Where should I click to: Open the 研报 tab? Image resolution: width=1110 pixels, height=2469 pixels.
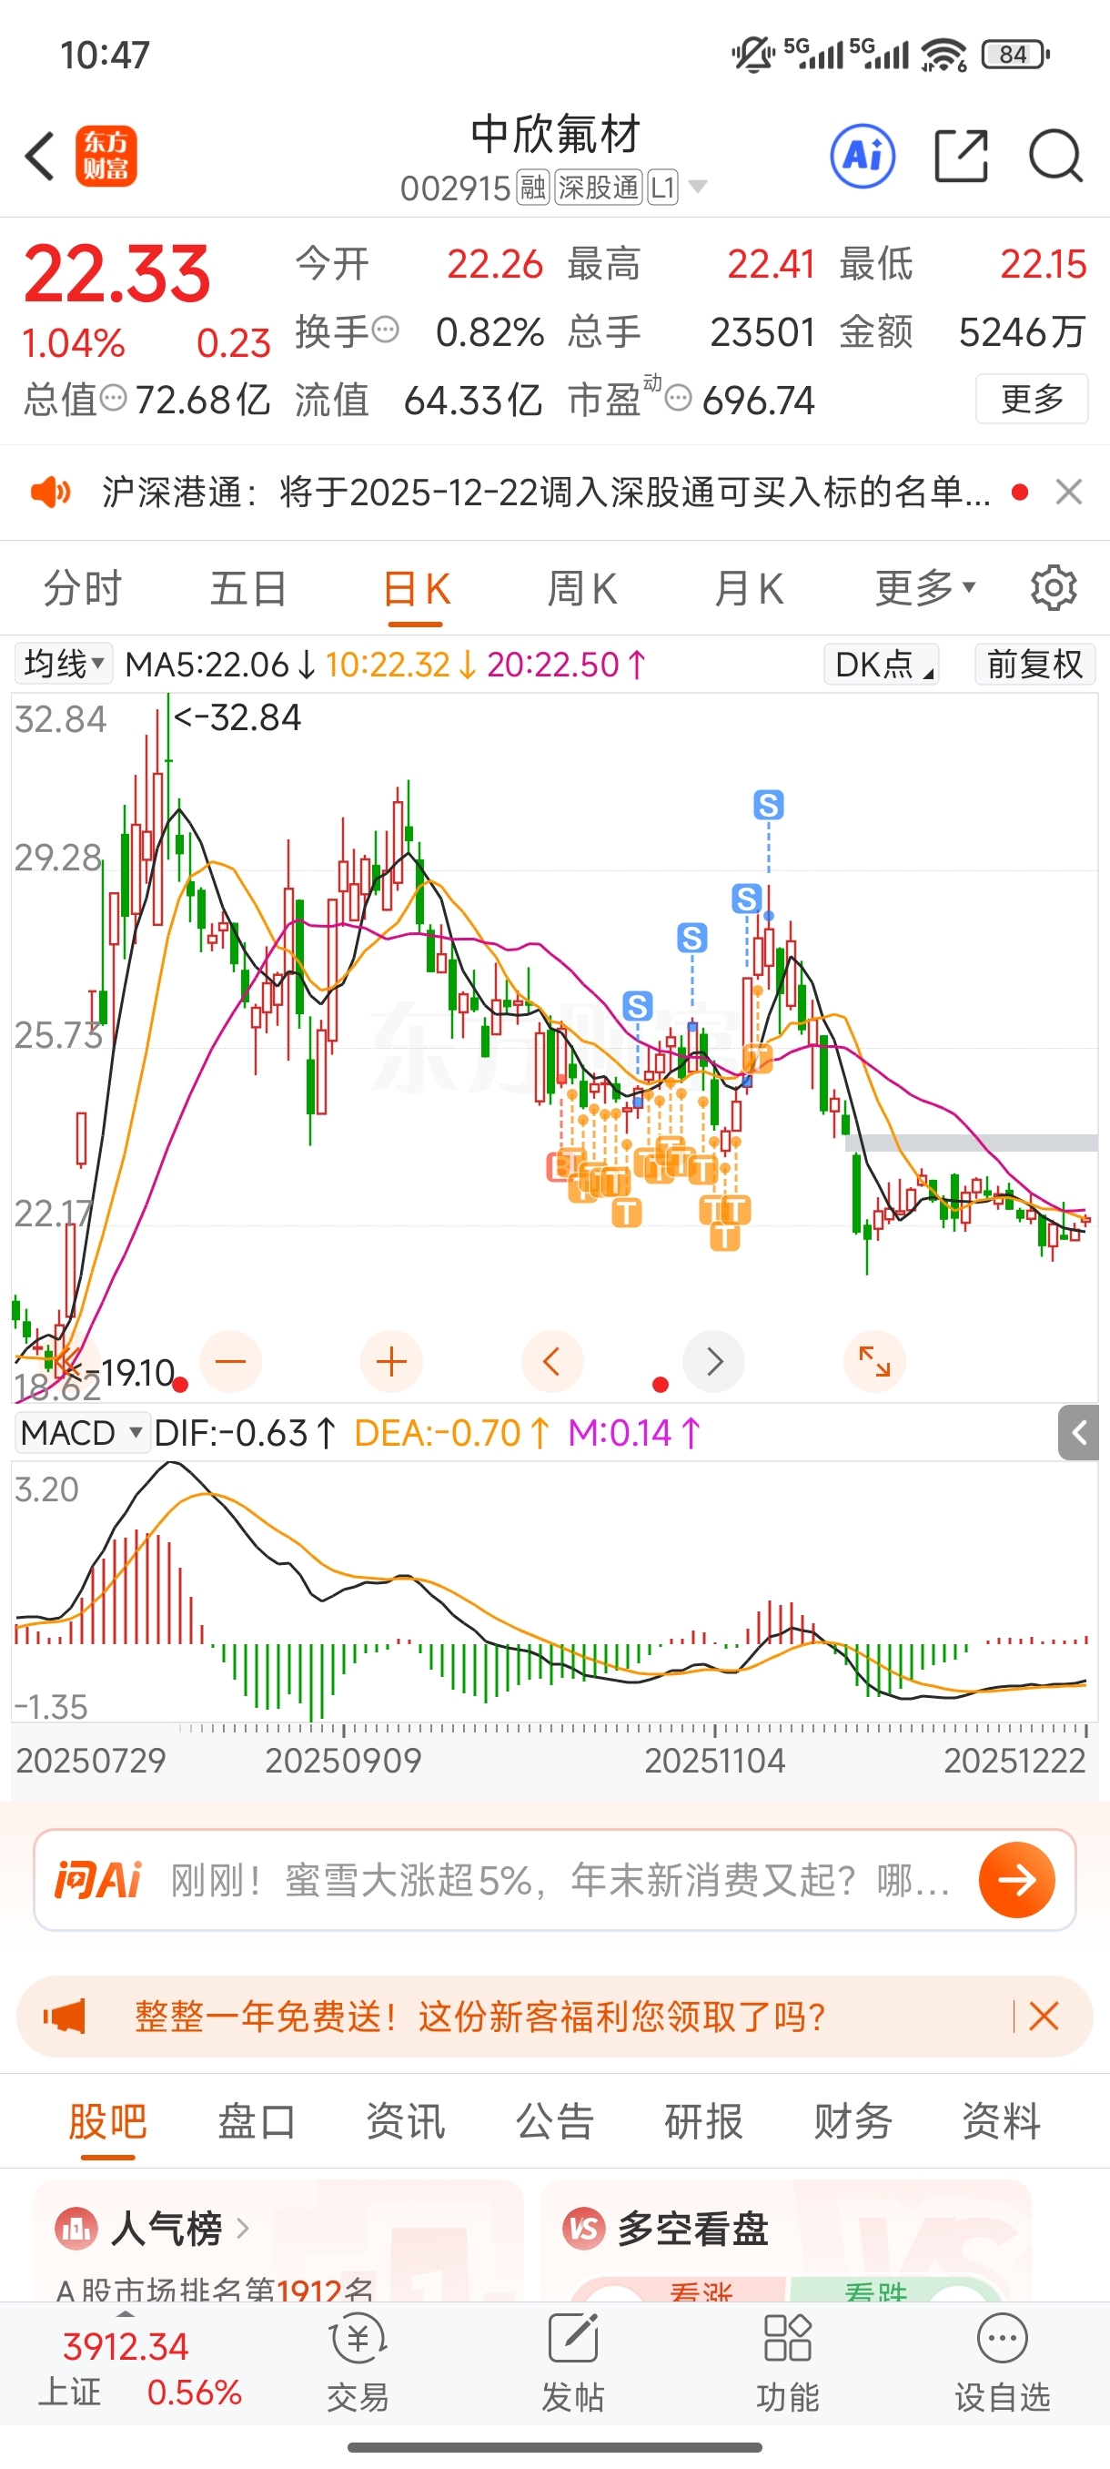704,2120
